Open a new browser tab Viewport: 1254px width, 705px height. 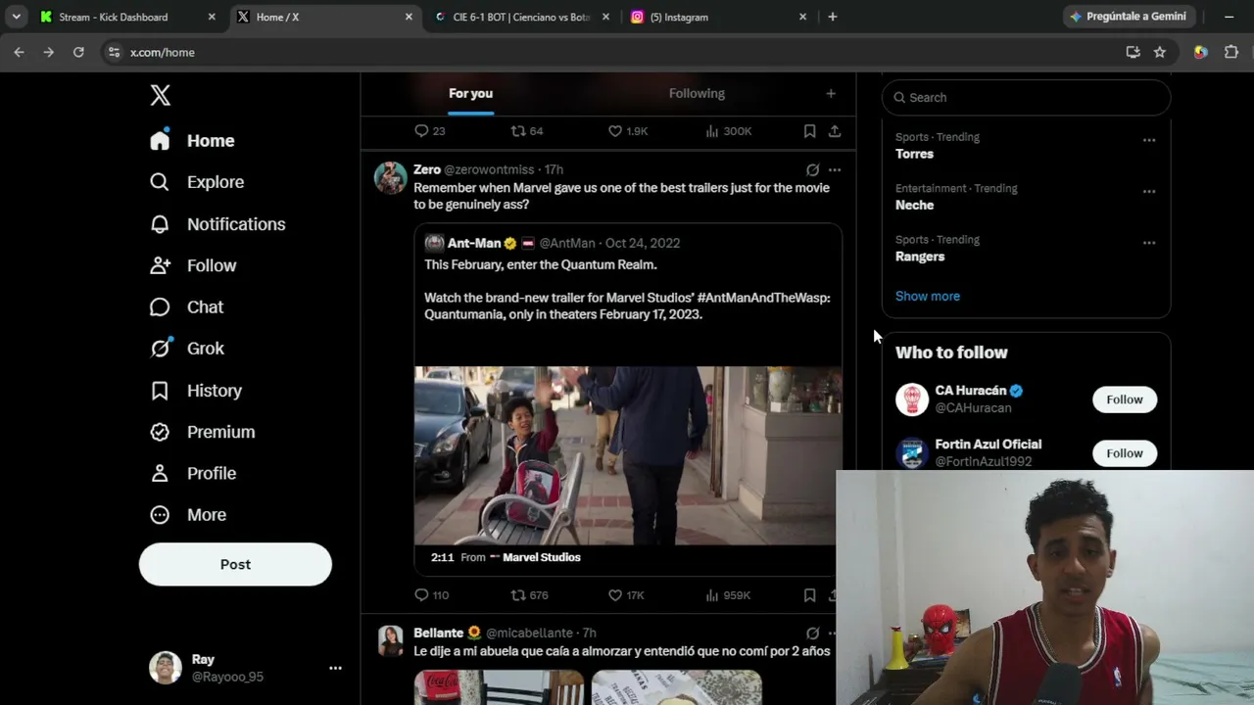pos(833,17)
